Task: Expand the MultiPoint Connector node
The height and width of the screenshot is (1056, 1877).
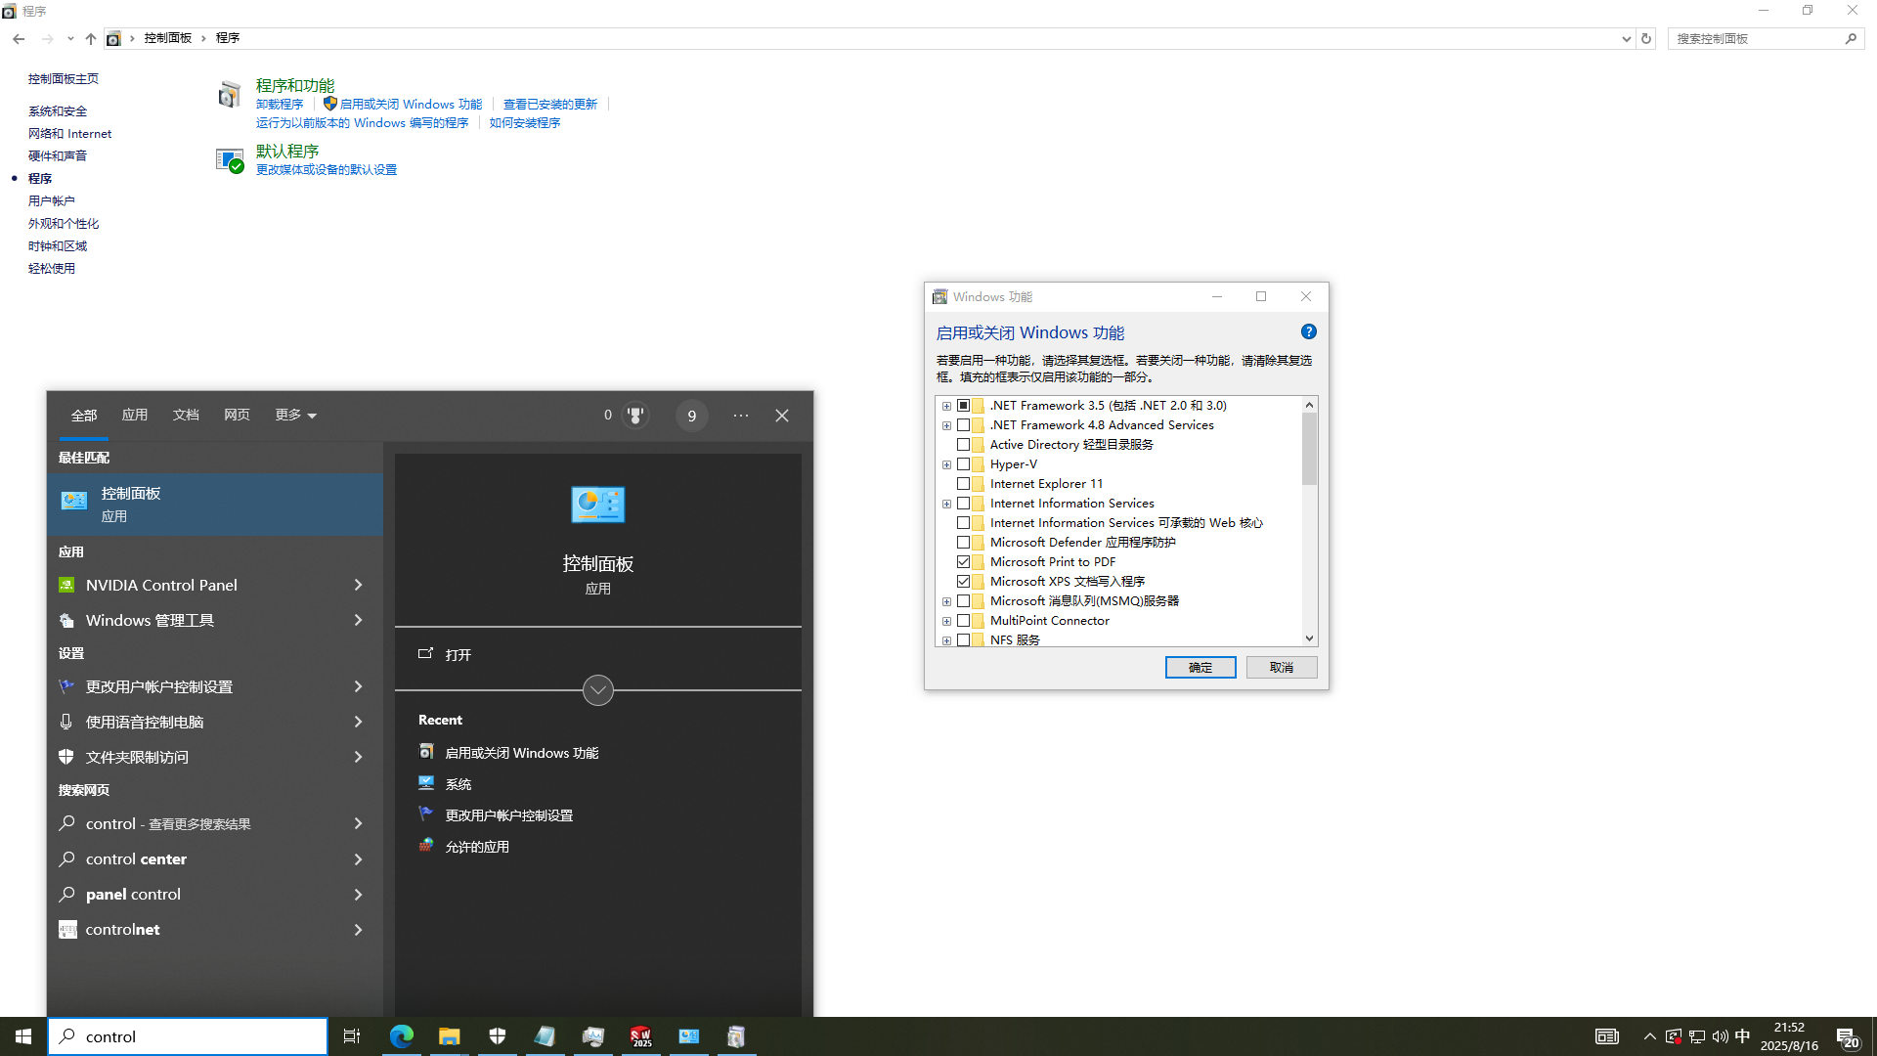Action: tap(946, 621)
